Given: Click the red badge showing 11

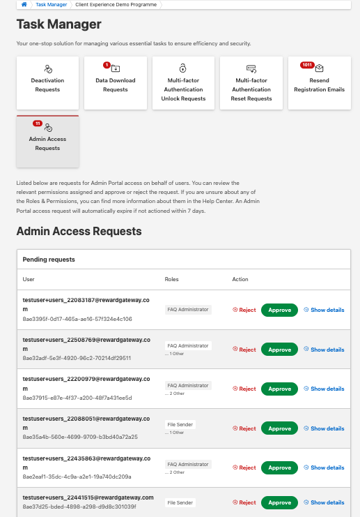Looking at the screenshot, I should pyautogui.click(x=38, y=123).
